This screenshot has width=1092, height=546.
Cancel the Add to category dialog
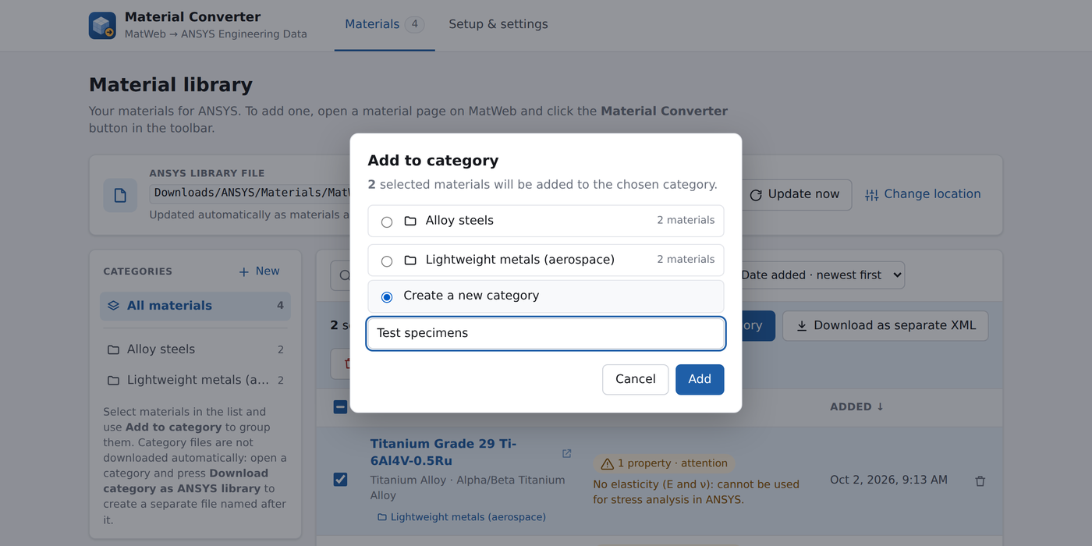point(635,379)
